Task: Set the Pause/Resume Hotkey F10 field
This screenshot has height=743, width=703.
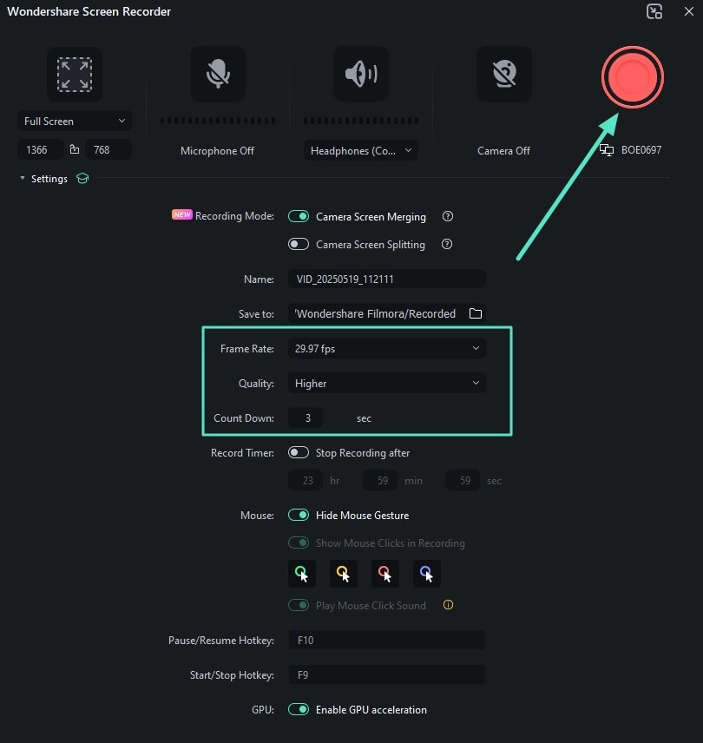Action: click(x=386, y=641)
